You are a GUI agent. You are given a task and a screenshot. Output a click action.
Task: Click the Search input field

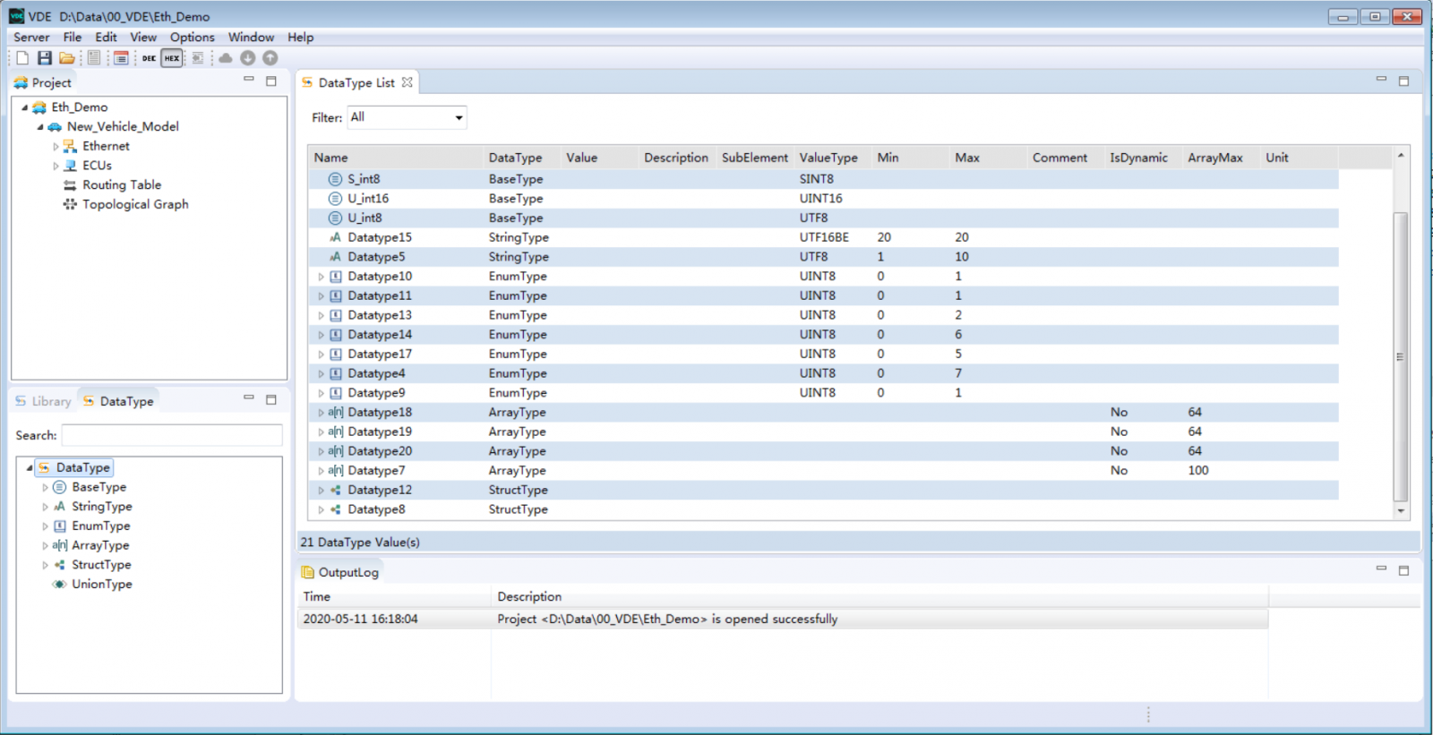[171, 435]
